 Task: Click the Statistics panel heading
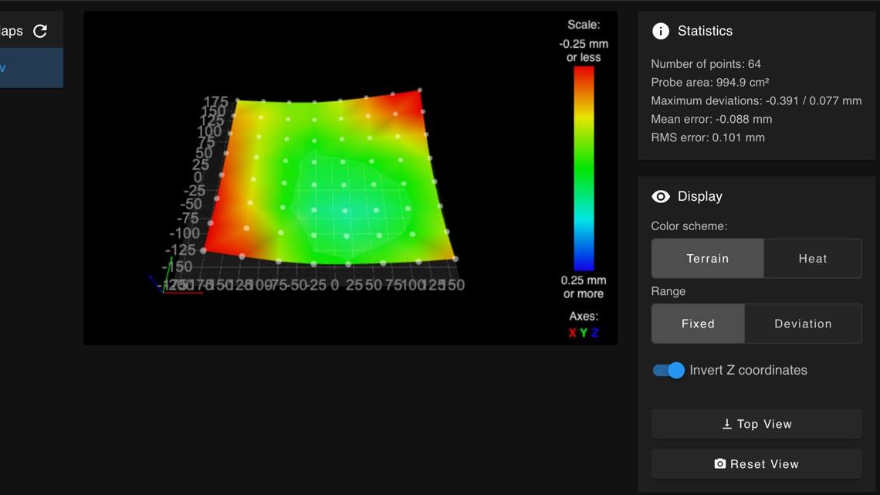point(705,31)
